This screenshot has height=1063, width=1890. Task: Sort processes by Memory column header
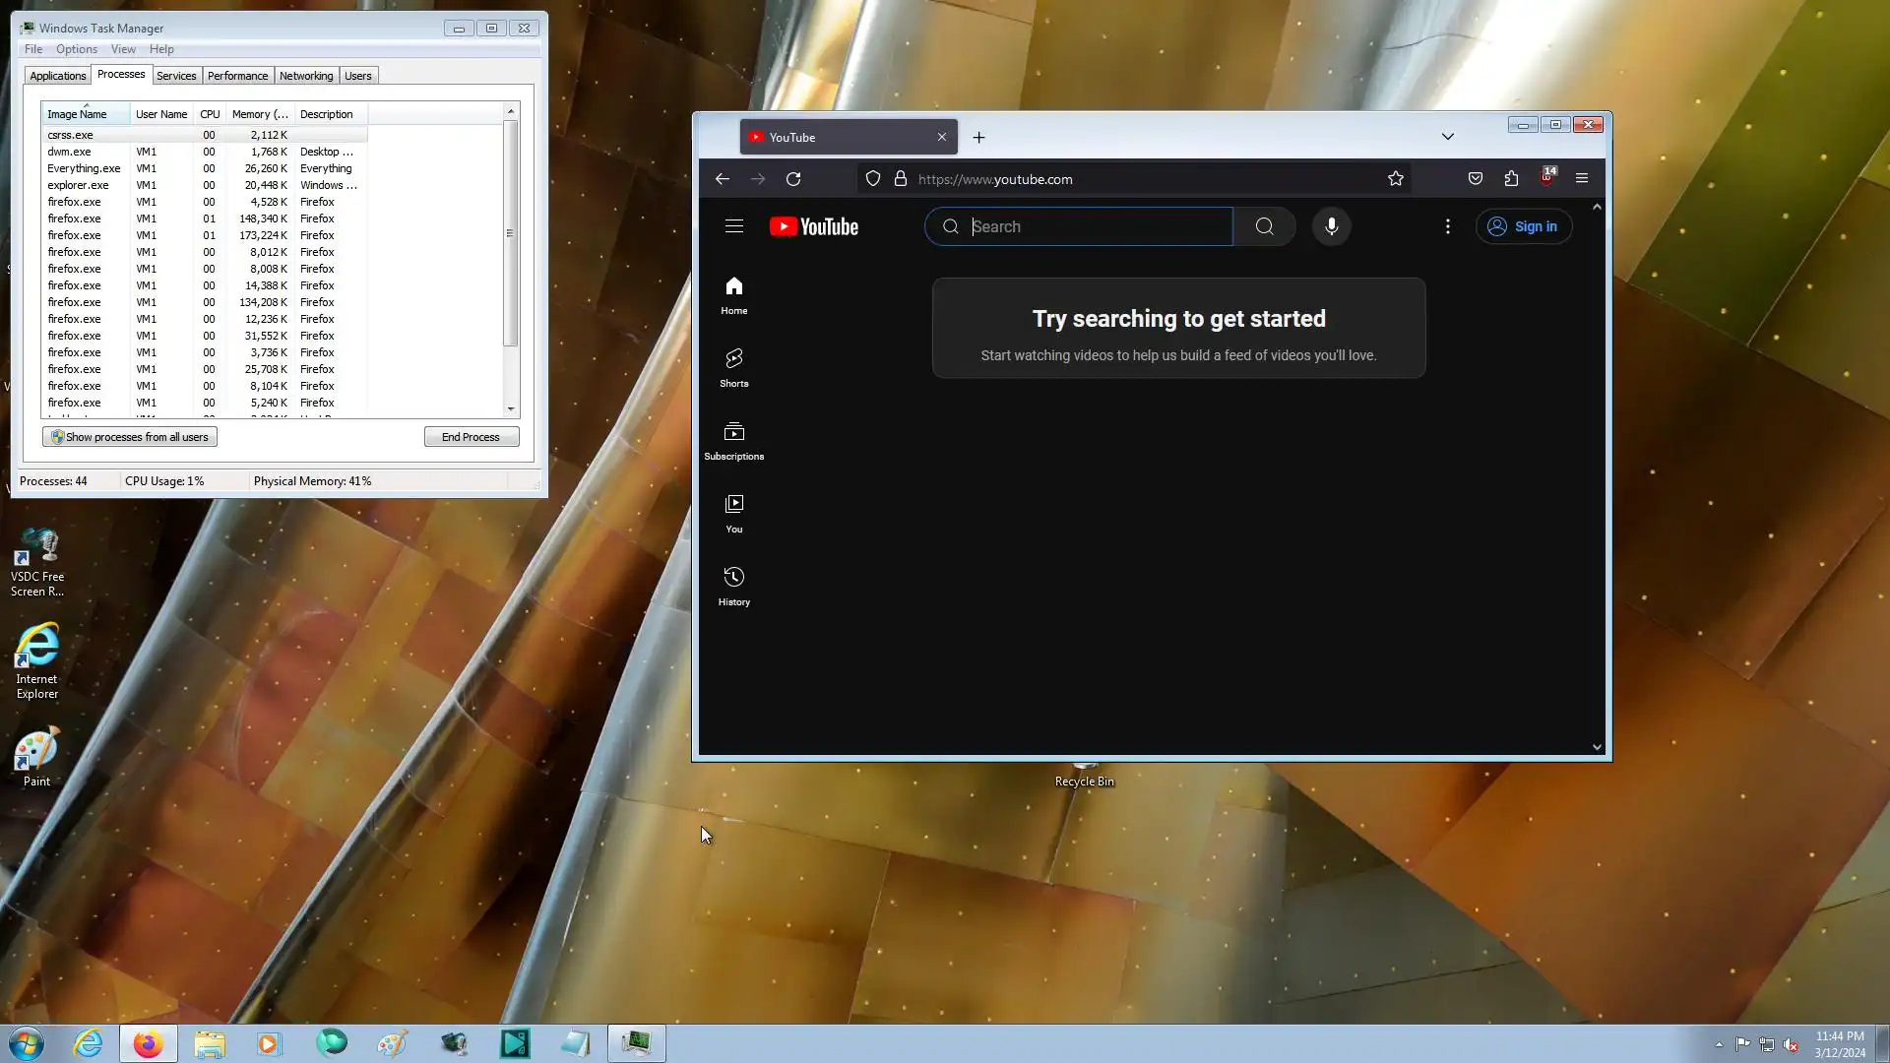pyautogui.click(x=260, y=114)
